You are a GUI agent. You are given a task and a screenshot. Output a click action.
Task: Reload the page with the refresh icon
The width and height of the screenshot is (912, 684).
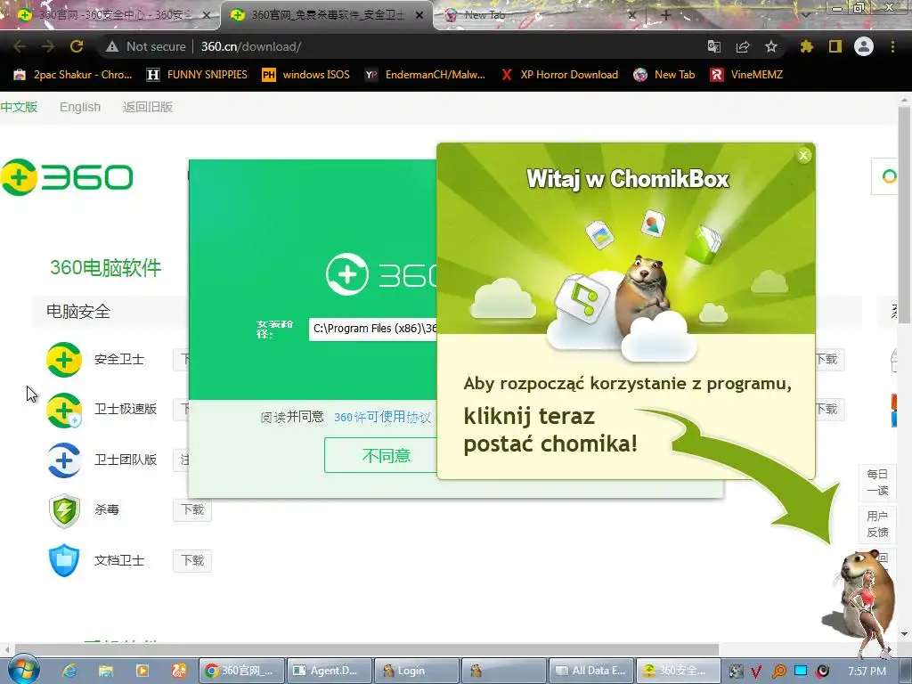[x=77, y=46]
